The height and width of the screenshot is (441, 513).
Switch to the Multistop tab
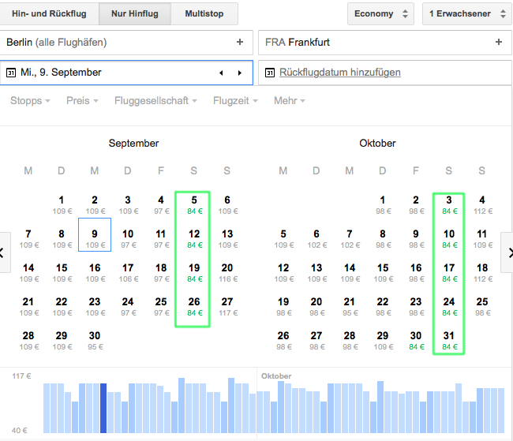pyautogui.click(x=204, y=13)
